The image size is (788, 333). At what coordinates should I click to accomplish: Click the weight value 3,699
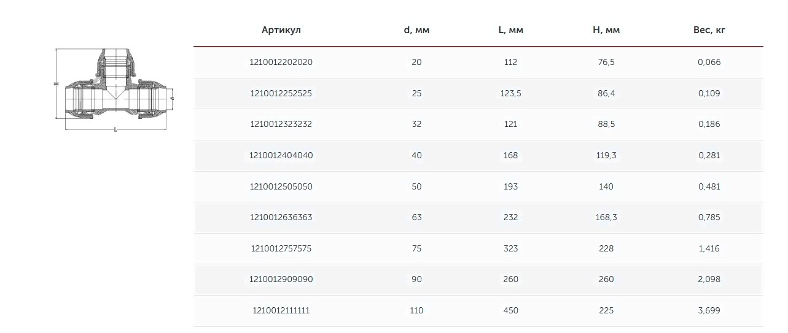(709, 310)
